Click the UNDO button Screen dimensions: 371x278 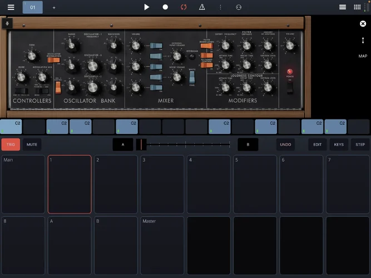[x=285, y=145]
